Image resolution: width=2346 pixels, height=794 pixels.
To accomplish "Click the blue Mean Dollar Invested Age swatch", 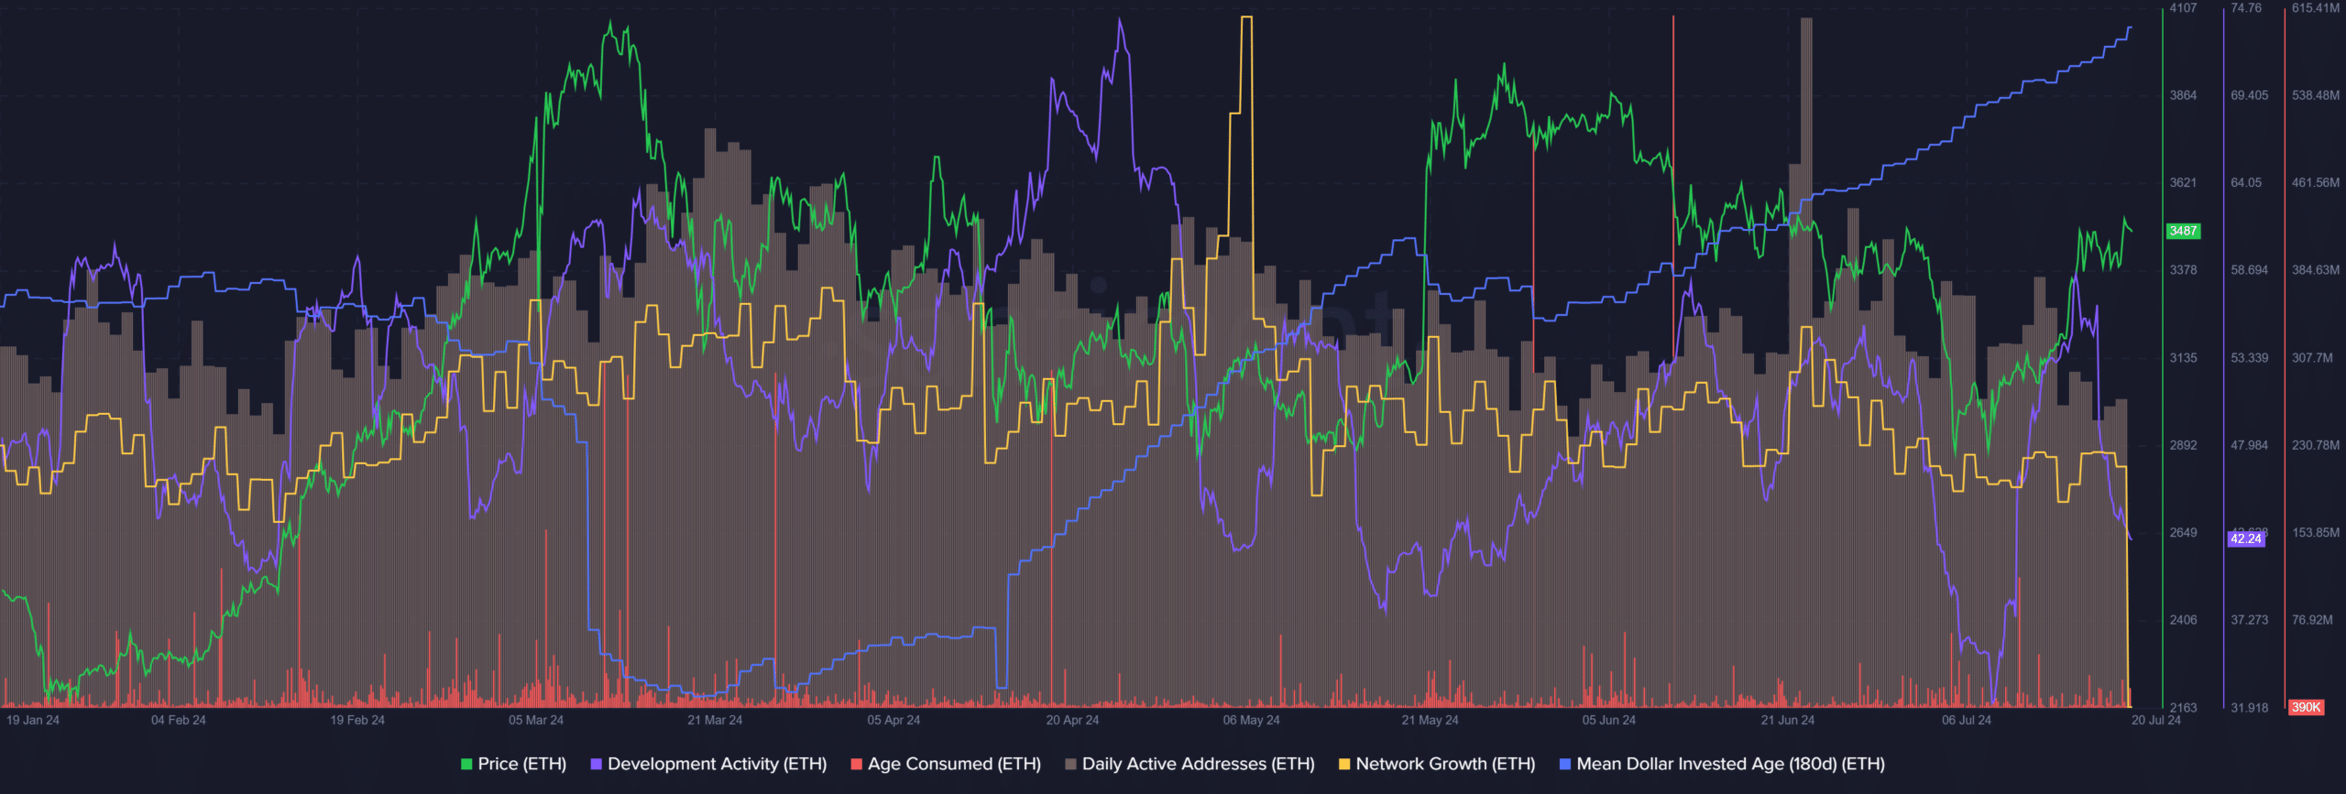I will click(x=1565, y=764).
